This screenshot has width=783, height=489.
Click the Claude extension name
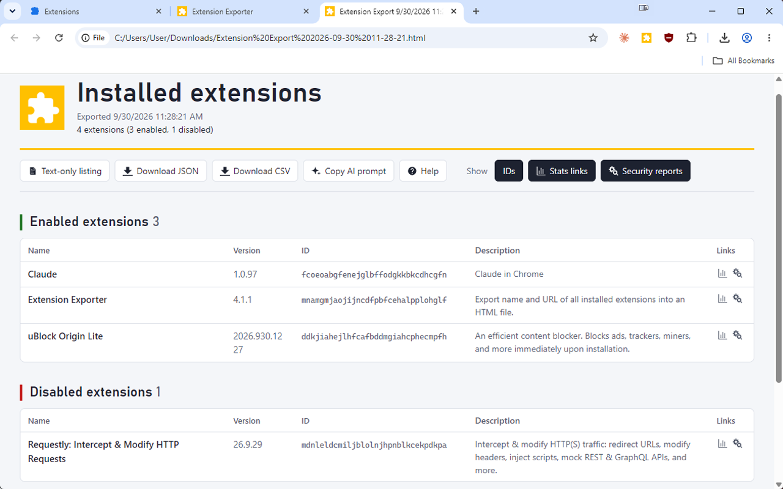[42, 274]
